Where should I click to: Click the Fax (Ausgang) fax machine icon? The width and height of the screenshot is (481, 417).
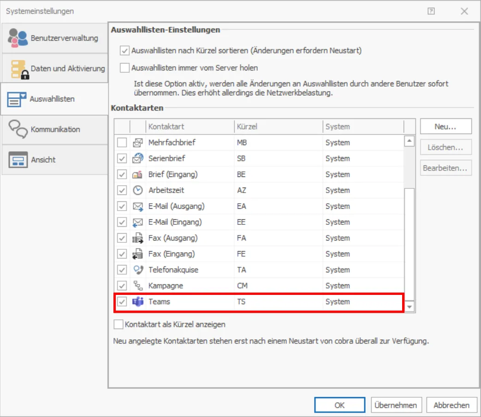click(138, 238)
